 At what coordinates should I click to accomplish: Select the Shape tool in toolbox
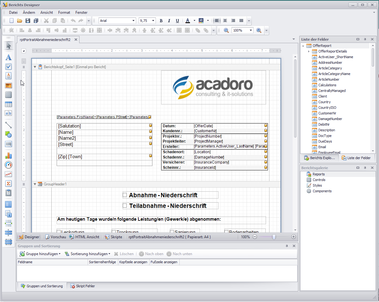[x=8, y=135]
